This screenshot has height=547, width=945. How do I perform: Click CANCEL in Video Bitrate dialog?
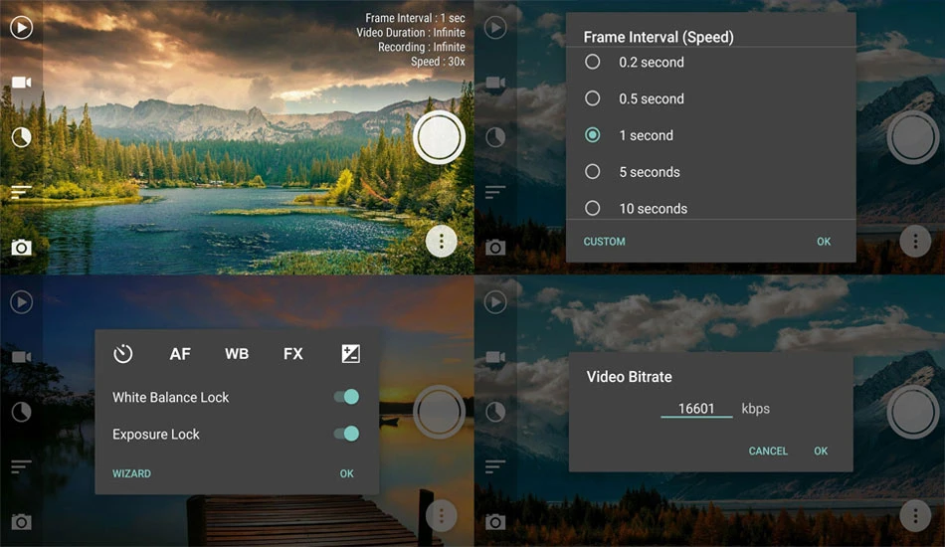click(x=768, y=451)
